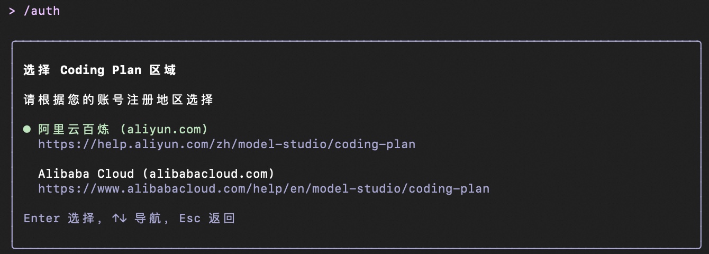Click the Enter key hint
This screenshot has height=254, width=709.
(x=41, y=218)
